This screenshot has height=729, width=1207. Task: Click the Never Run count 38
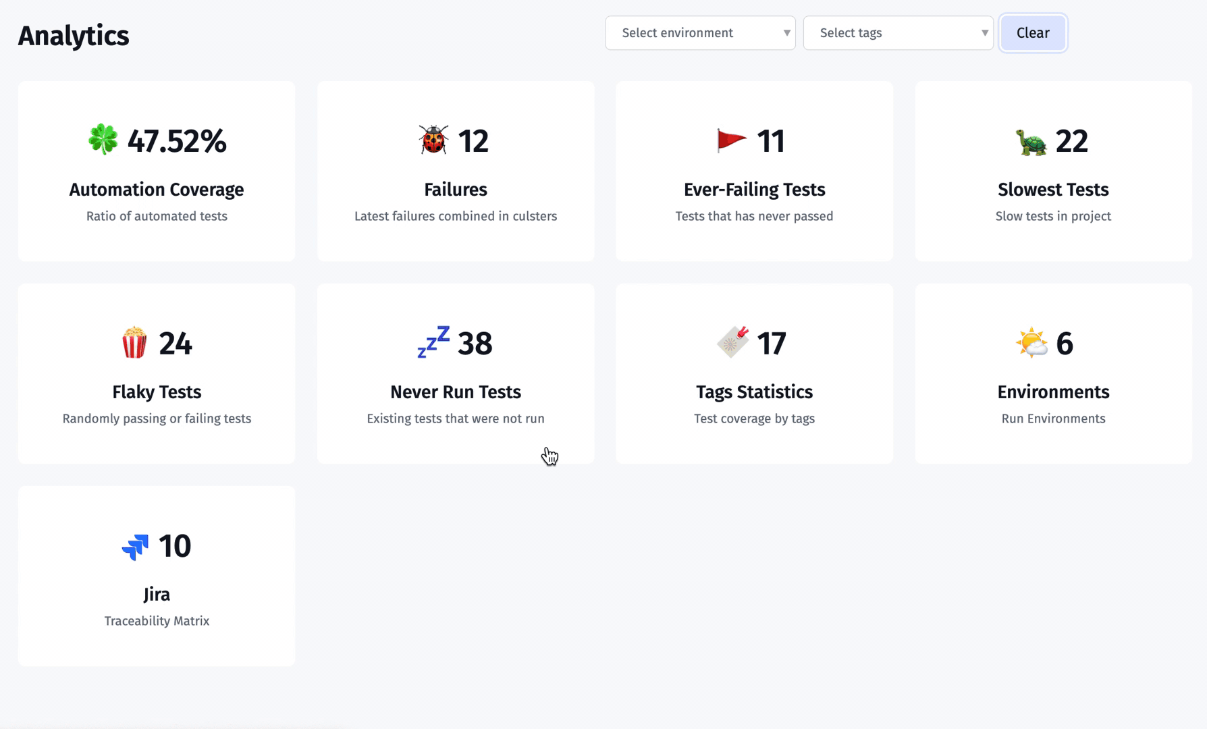[475, 344]
